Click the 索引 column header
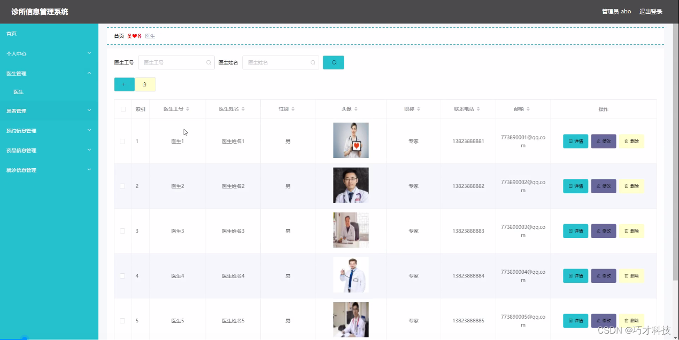The image size is (679, 340). 141,109
